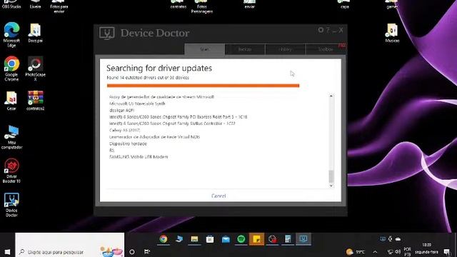Click the taskbar search box
This screenshot has height=257, width=457.
coord(70,252)
